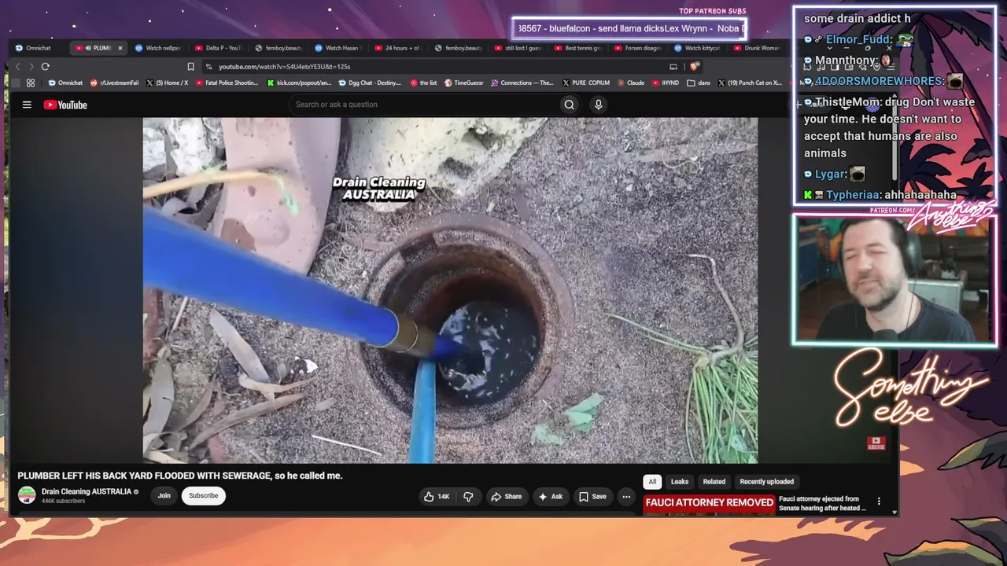Subscribe to Drain Cleaning AUSTRALIA
This screenshot has height=566, width=1007.
(203, 495)
